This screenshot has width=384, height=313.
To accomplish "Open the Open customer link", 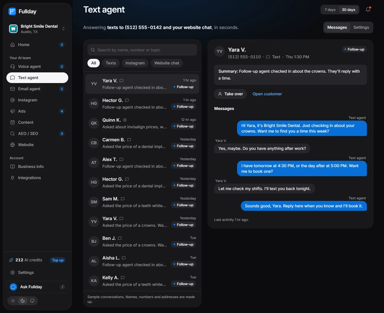I will (267, 94).
